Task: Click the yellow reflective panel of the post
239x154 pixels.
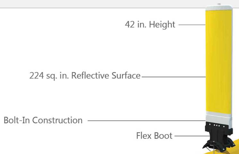Action: tap(218, 62)
